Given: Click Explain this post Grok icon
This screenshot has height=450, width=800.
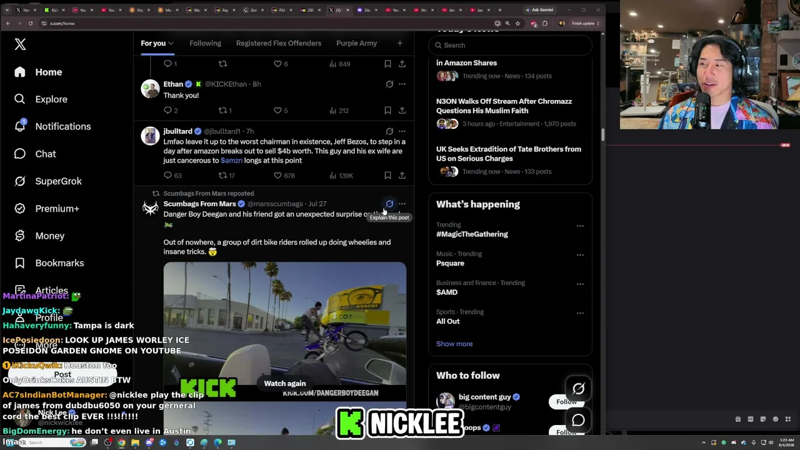Looking at the screenshot, I should point(389,204).
